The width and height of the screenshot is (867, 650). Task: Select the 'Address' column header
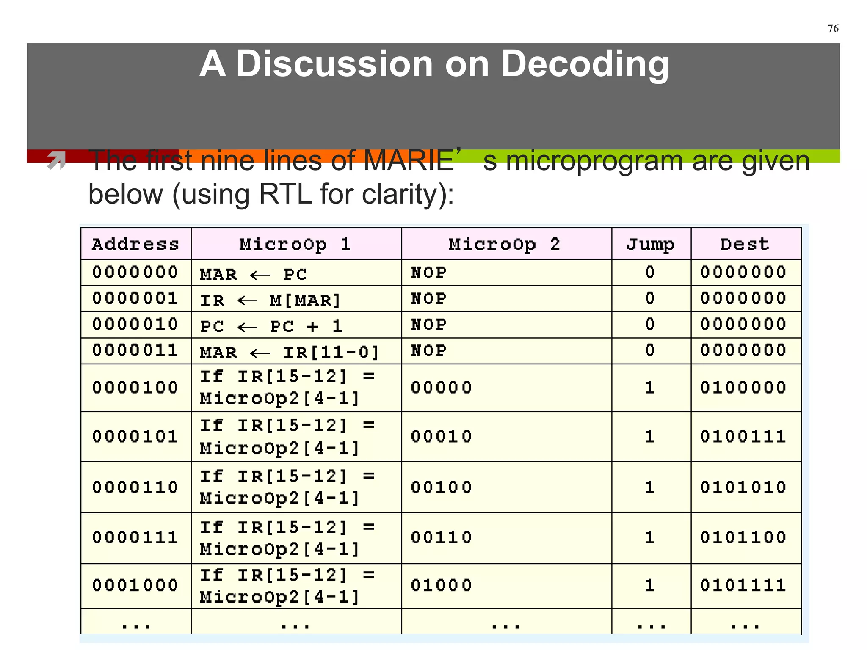(x=136, y=244)
